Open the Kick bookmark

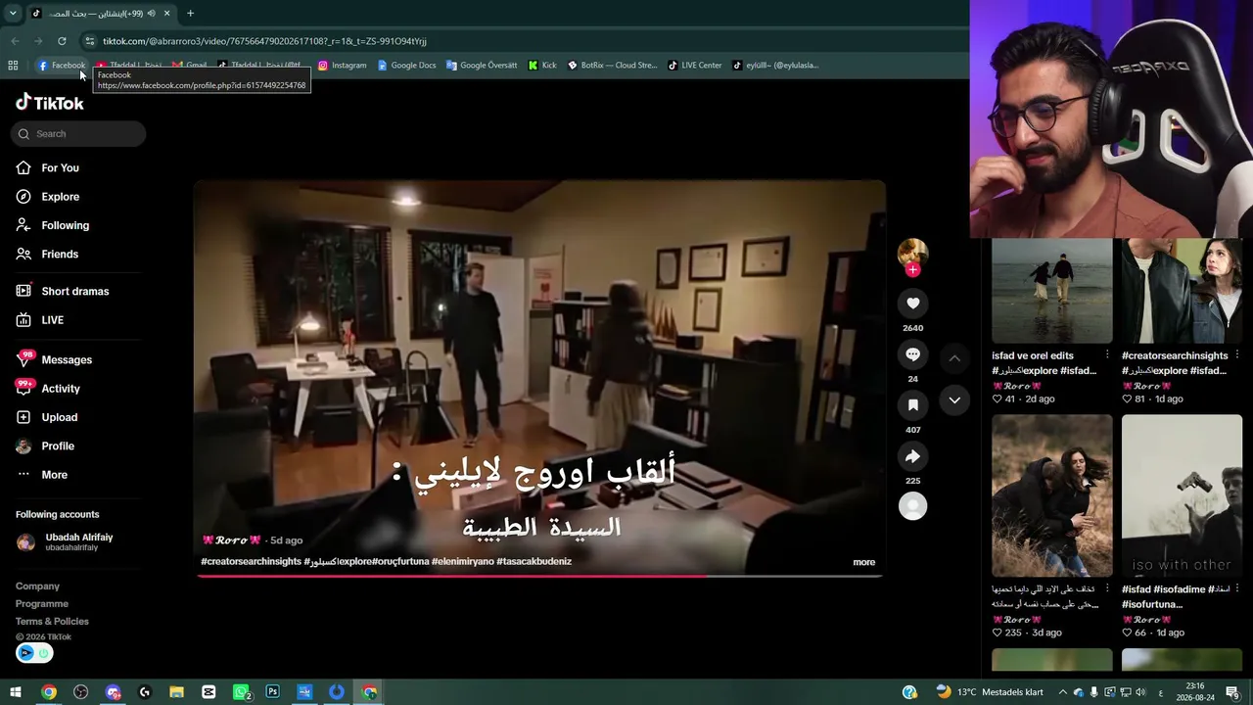pyautogui.click(x=542, y=66)
